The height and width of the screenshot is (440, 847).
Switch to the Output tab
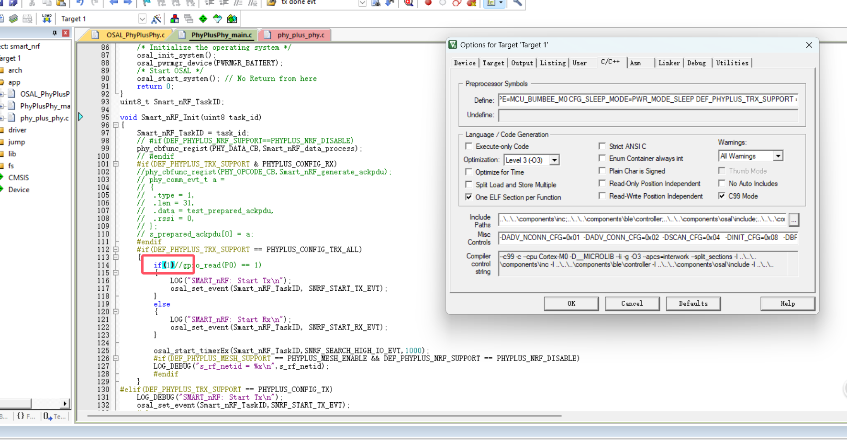[x=522, y=63]
